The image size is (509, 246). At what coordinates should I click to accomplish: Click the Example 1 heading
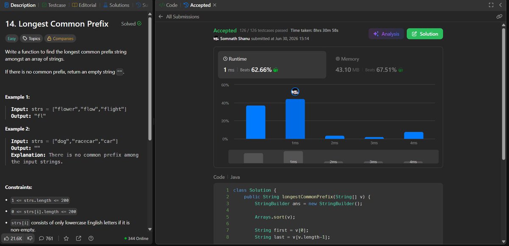[x=17, y=97]
